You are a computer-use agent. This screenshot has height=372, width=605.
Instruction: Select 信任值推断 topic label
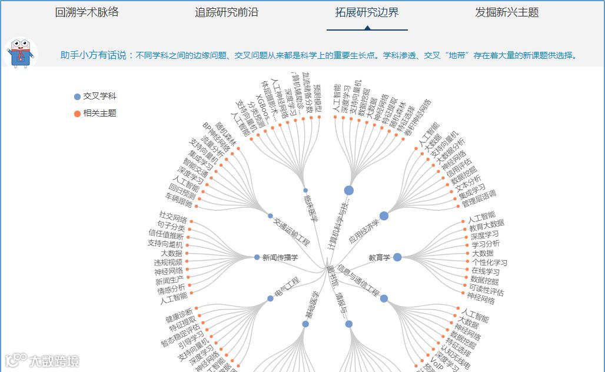(x=167, y=234)
